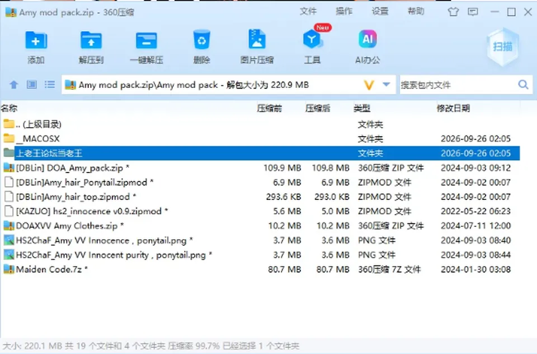Image resolution: width=537 pixels, height=354 pixels.
Task: Click the 扫描 scan button
Action: [x=502, y=46]
